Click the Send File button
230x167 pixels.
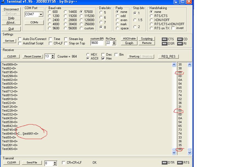click(x=32, y=163)
